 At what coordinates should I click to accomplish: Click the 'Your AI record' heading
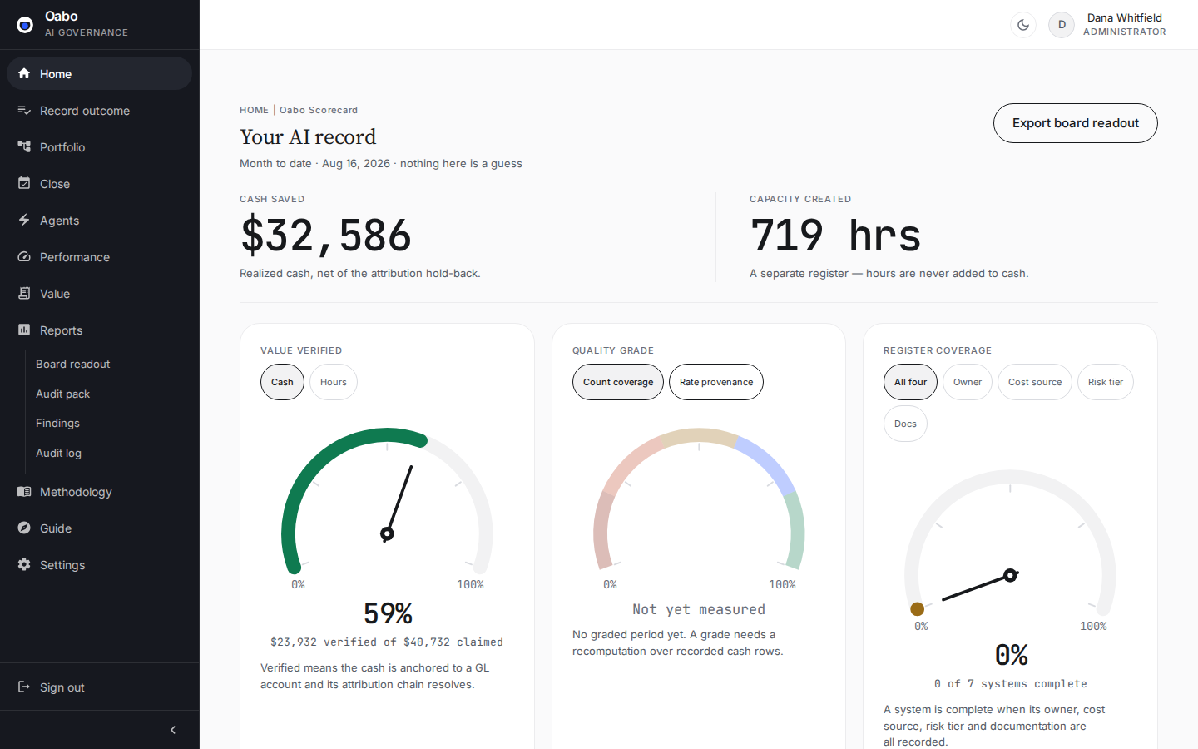[x=308, y=137]
